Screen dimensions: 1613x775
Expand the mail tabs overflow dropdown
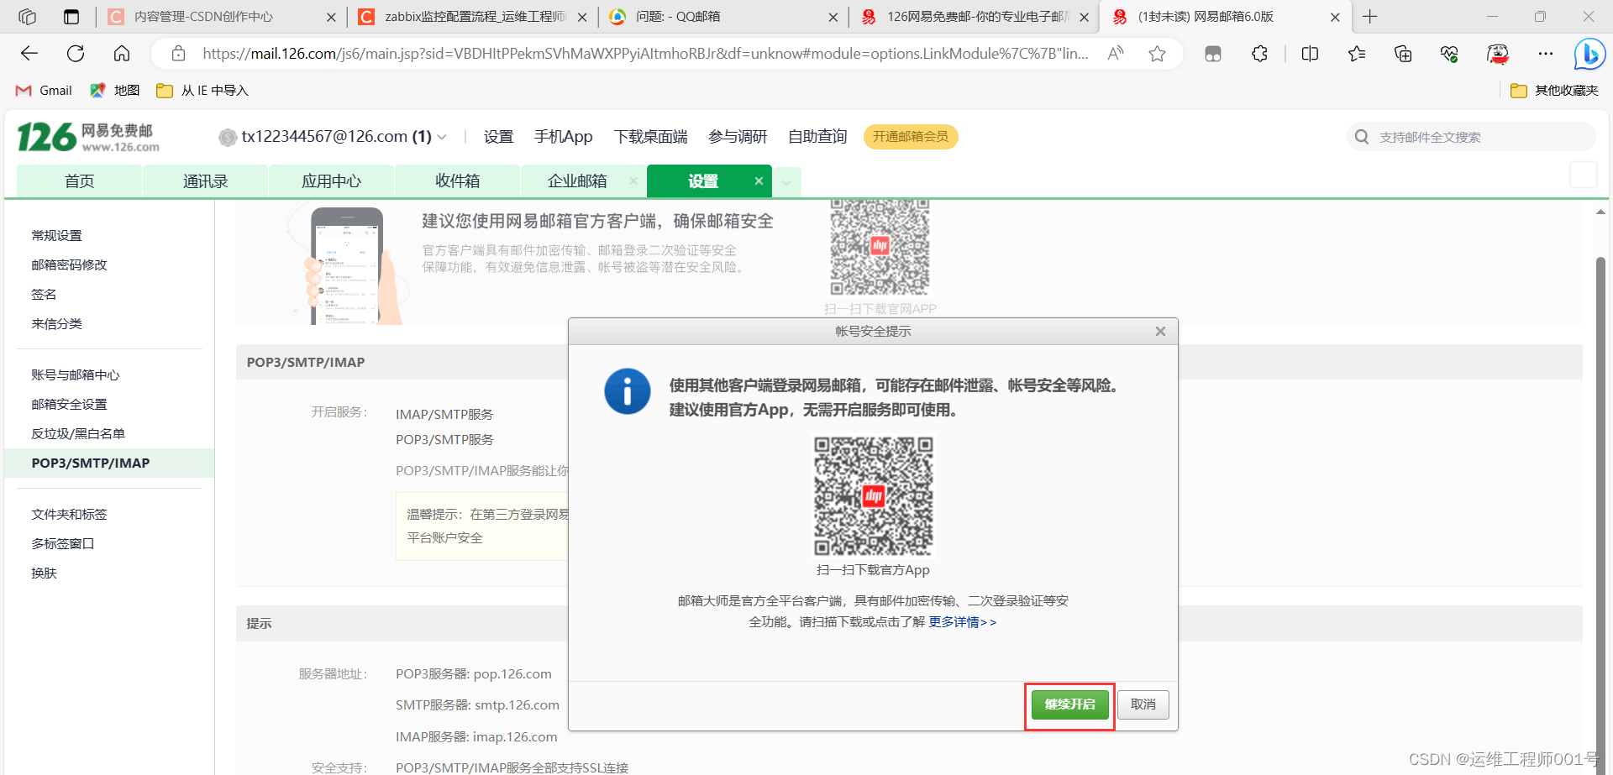coord(786,181)
